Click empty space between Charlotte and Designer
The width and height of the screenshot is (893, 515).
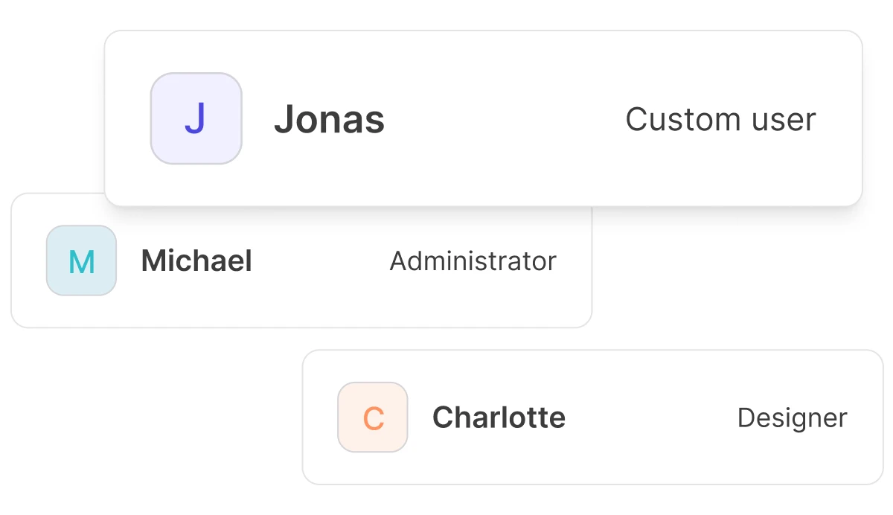[x=651, y=418]
